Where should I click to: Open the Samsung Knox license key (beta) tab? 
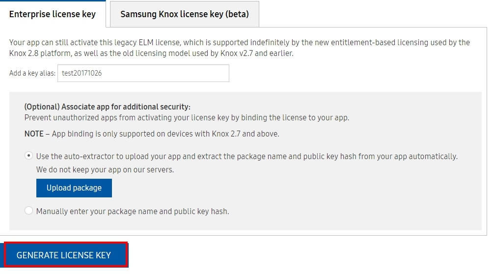pyautogui.click(x=185, y=14)
